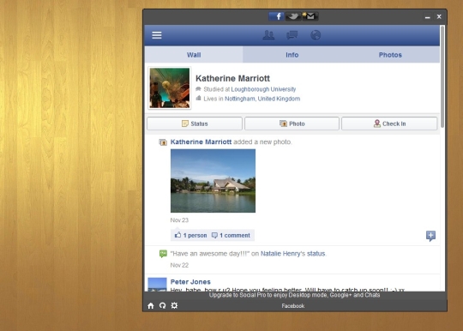Switch to the Info tab
Image resolution: width=463 pixels, height=331 pixels.
click(292, 55)
